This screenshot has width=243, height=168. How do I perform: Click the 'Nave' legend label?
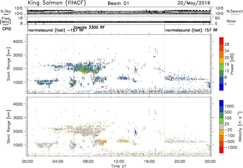(x=231, y=21)
